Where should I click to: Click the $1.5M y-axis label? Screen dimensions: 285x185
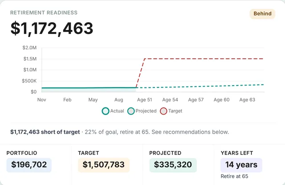pos(30,59)
